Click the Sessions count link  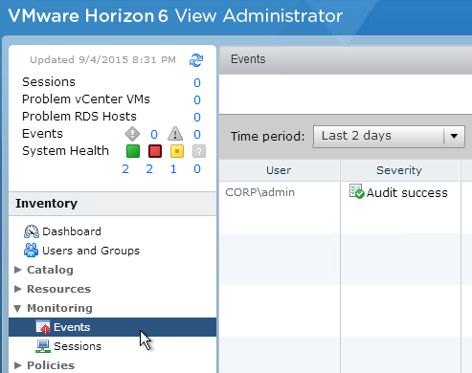[x=197, y=82]
